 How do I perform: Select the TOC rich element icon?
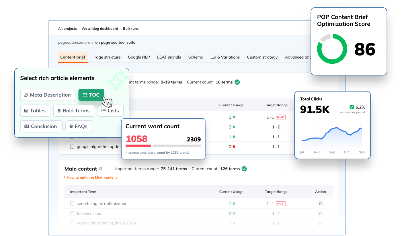[85, 95]
